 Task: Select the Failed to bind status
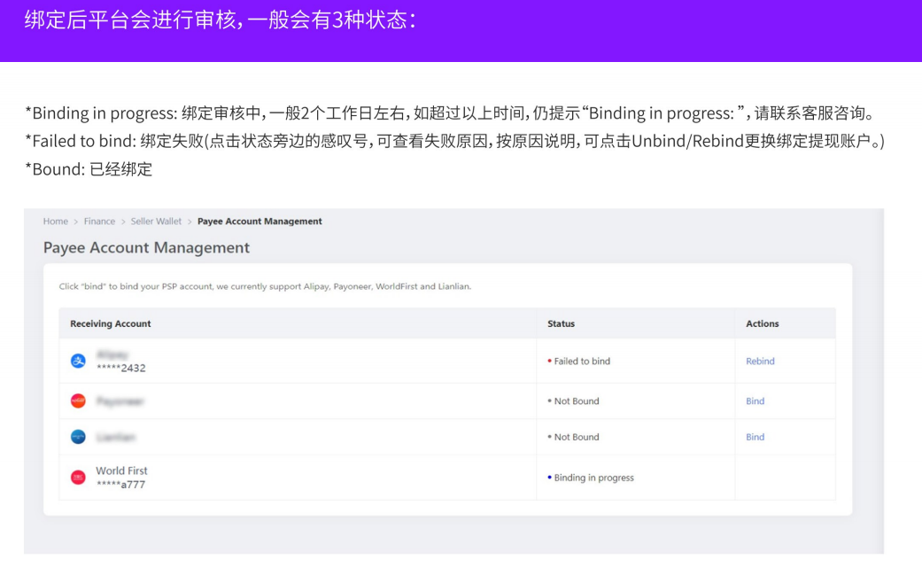[x=582, y=361]
